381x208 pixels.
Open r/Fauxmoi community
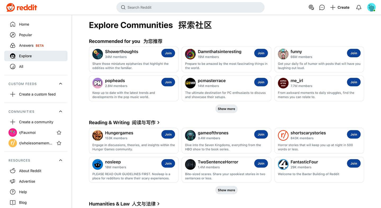(x=27, y=133)
